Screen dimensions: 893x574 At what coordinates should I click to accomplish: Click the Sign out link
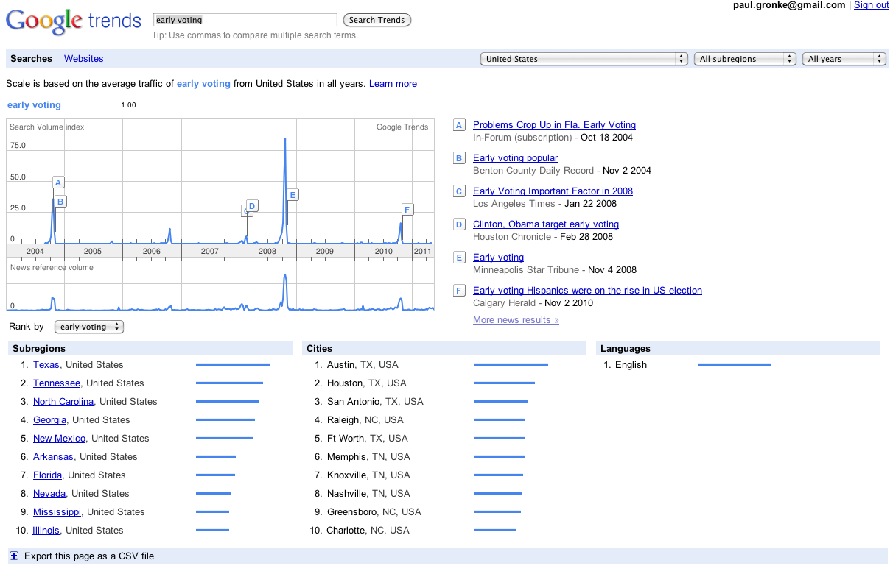[x=872, y=5]
